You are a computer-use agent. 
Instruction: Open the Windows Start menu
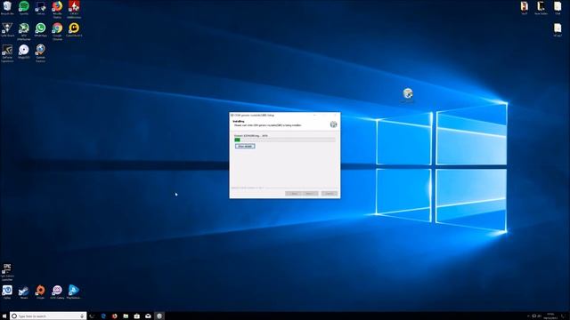click(4, 316)
